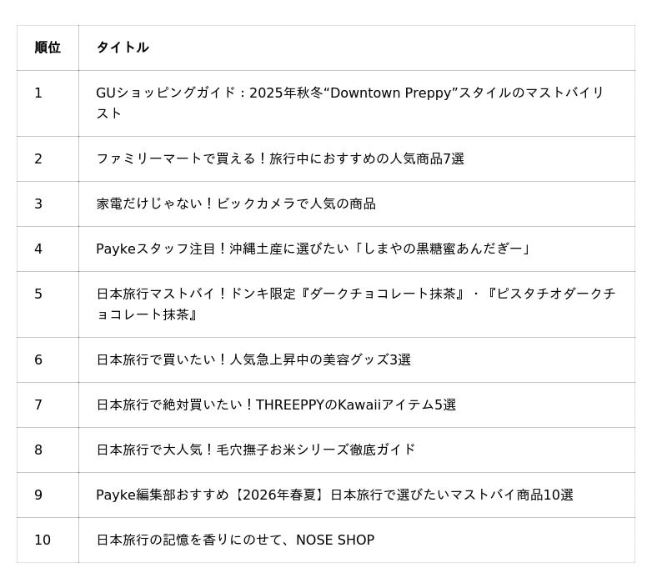Click the rank number 6 cell

(x=38, y=359)
